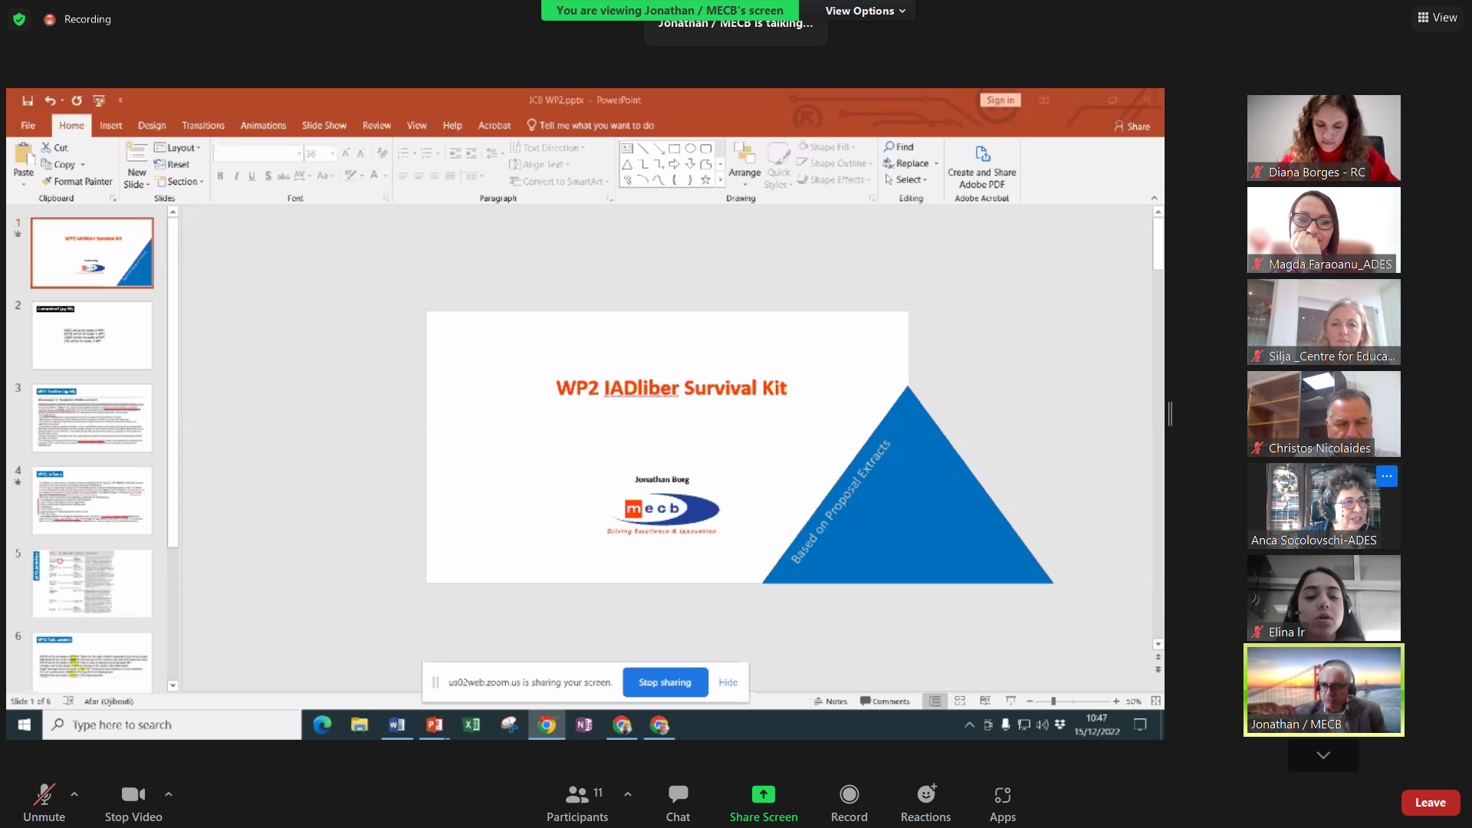This screenshot has width=1472, height=828.
Task: Expand the View Options dropdown
Action: (865, 11)
